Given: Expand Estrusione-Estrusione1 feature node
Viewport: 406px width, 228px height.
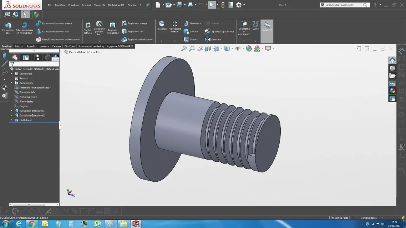Looking at the screenshot, I should [11, 111].
